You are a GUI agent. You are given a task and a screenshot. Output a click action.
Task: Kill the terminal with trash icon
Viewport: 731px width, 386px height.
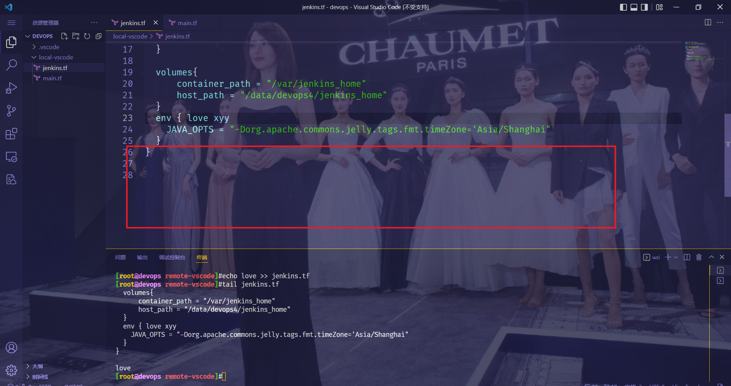(699, 257)
